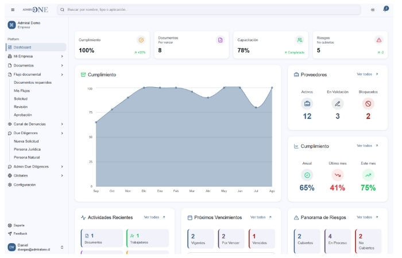The height and width of the screenshot is (258, 402).
Task: Open the notifications bell
Action: (385, 10)
